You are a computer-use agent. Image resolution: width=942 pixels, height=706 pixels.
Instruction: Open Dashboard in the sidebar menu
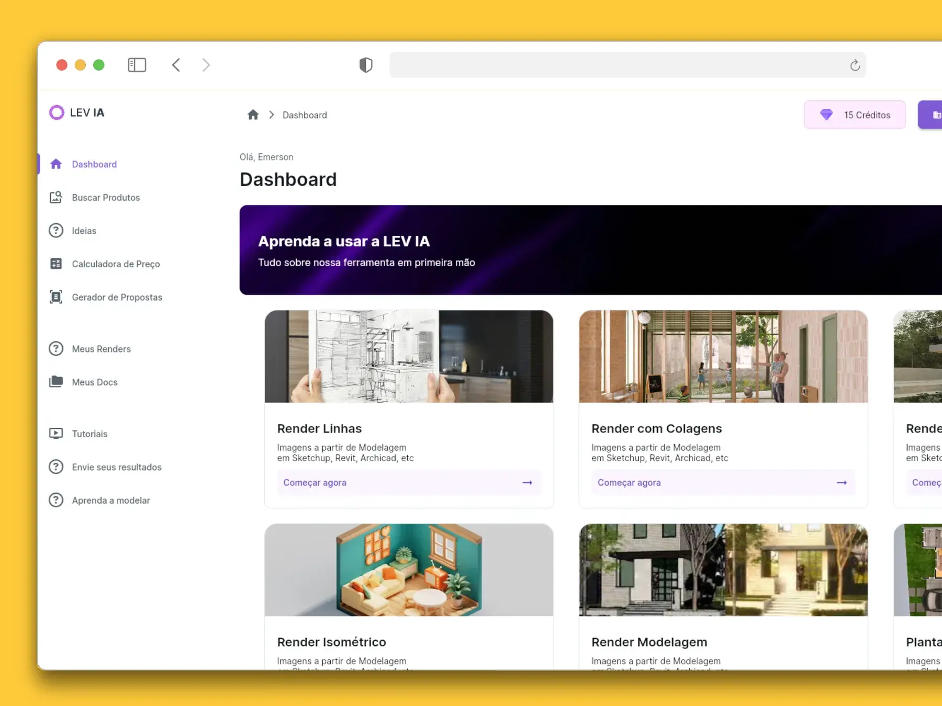click(94, 164)
